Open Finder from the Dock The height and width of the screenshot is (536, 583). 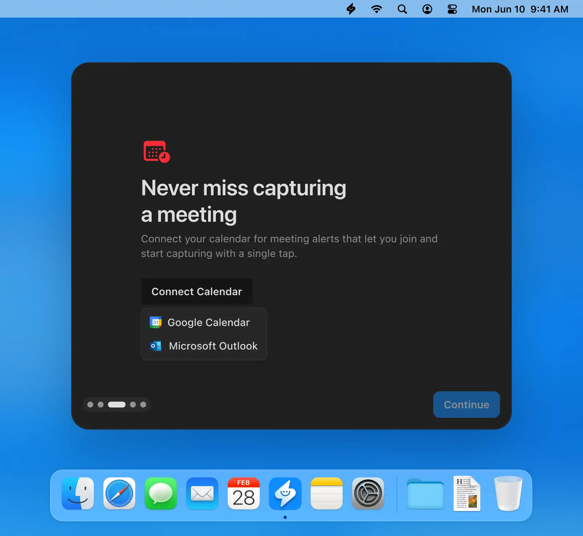78,493
